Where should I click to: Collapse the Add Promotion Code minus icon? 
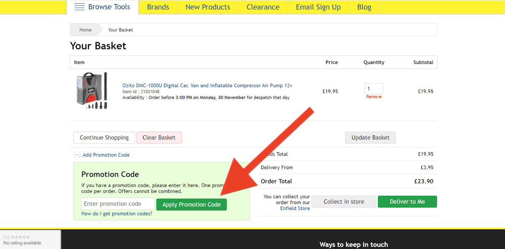point(77,155)
